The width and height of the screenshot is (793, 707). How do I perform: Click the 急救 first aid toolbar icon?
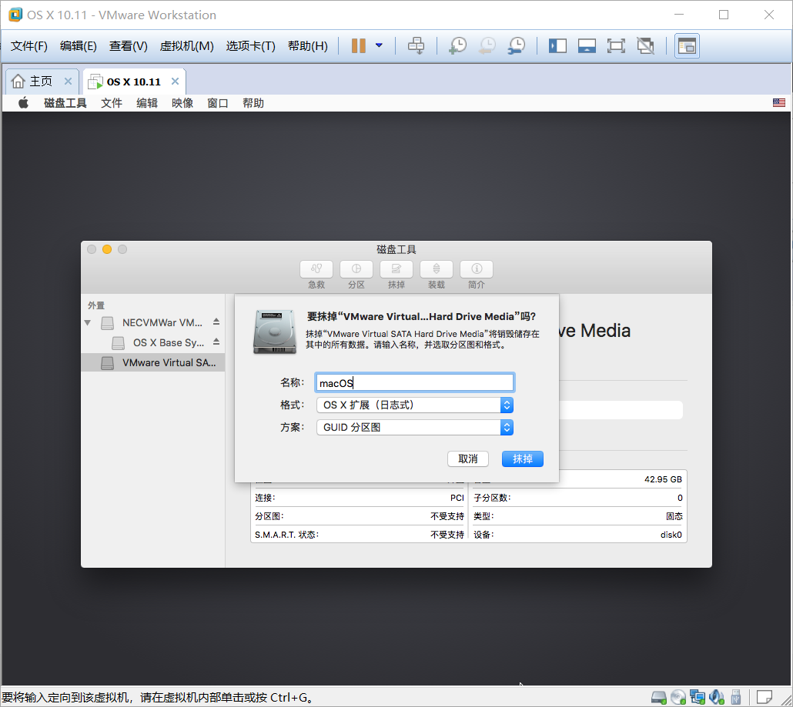point(316,268)
